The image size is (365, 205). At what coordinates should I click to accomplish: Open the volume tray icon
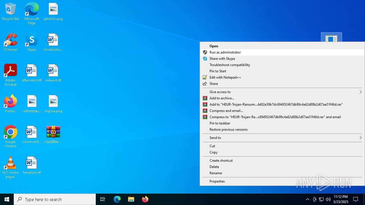(x=328, y=199)
